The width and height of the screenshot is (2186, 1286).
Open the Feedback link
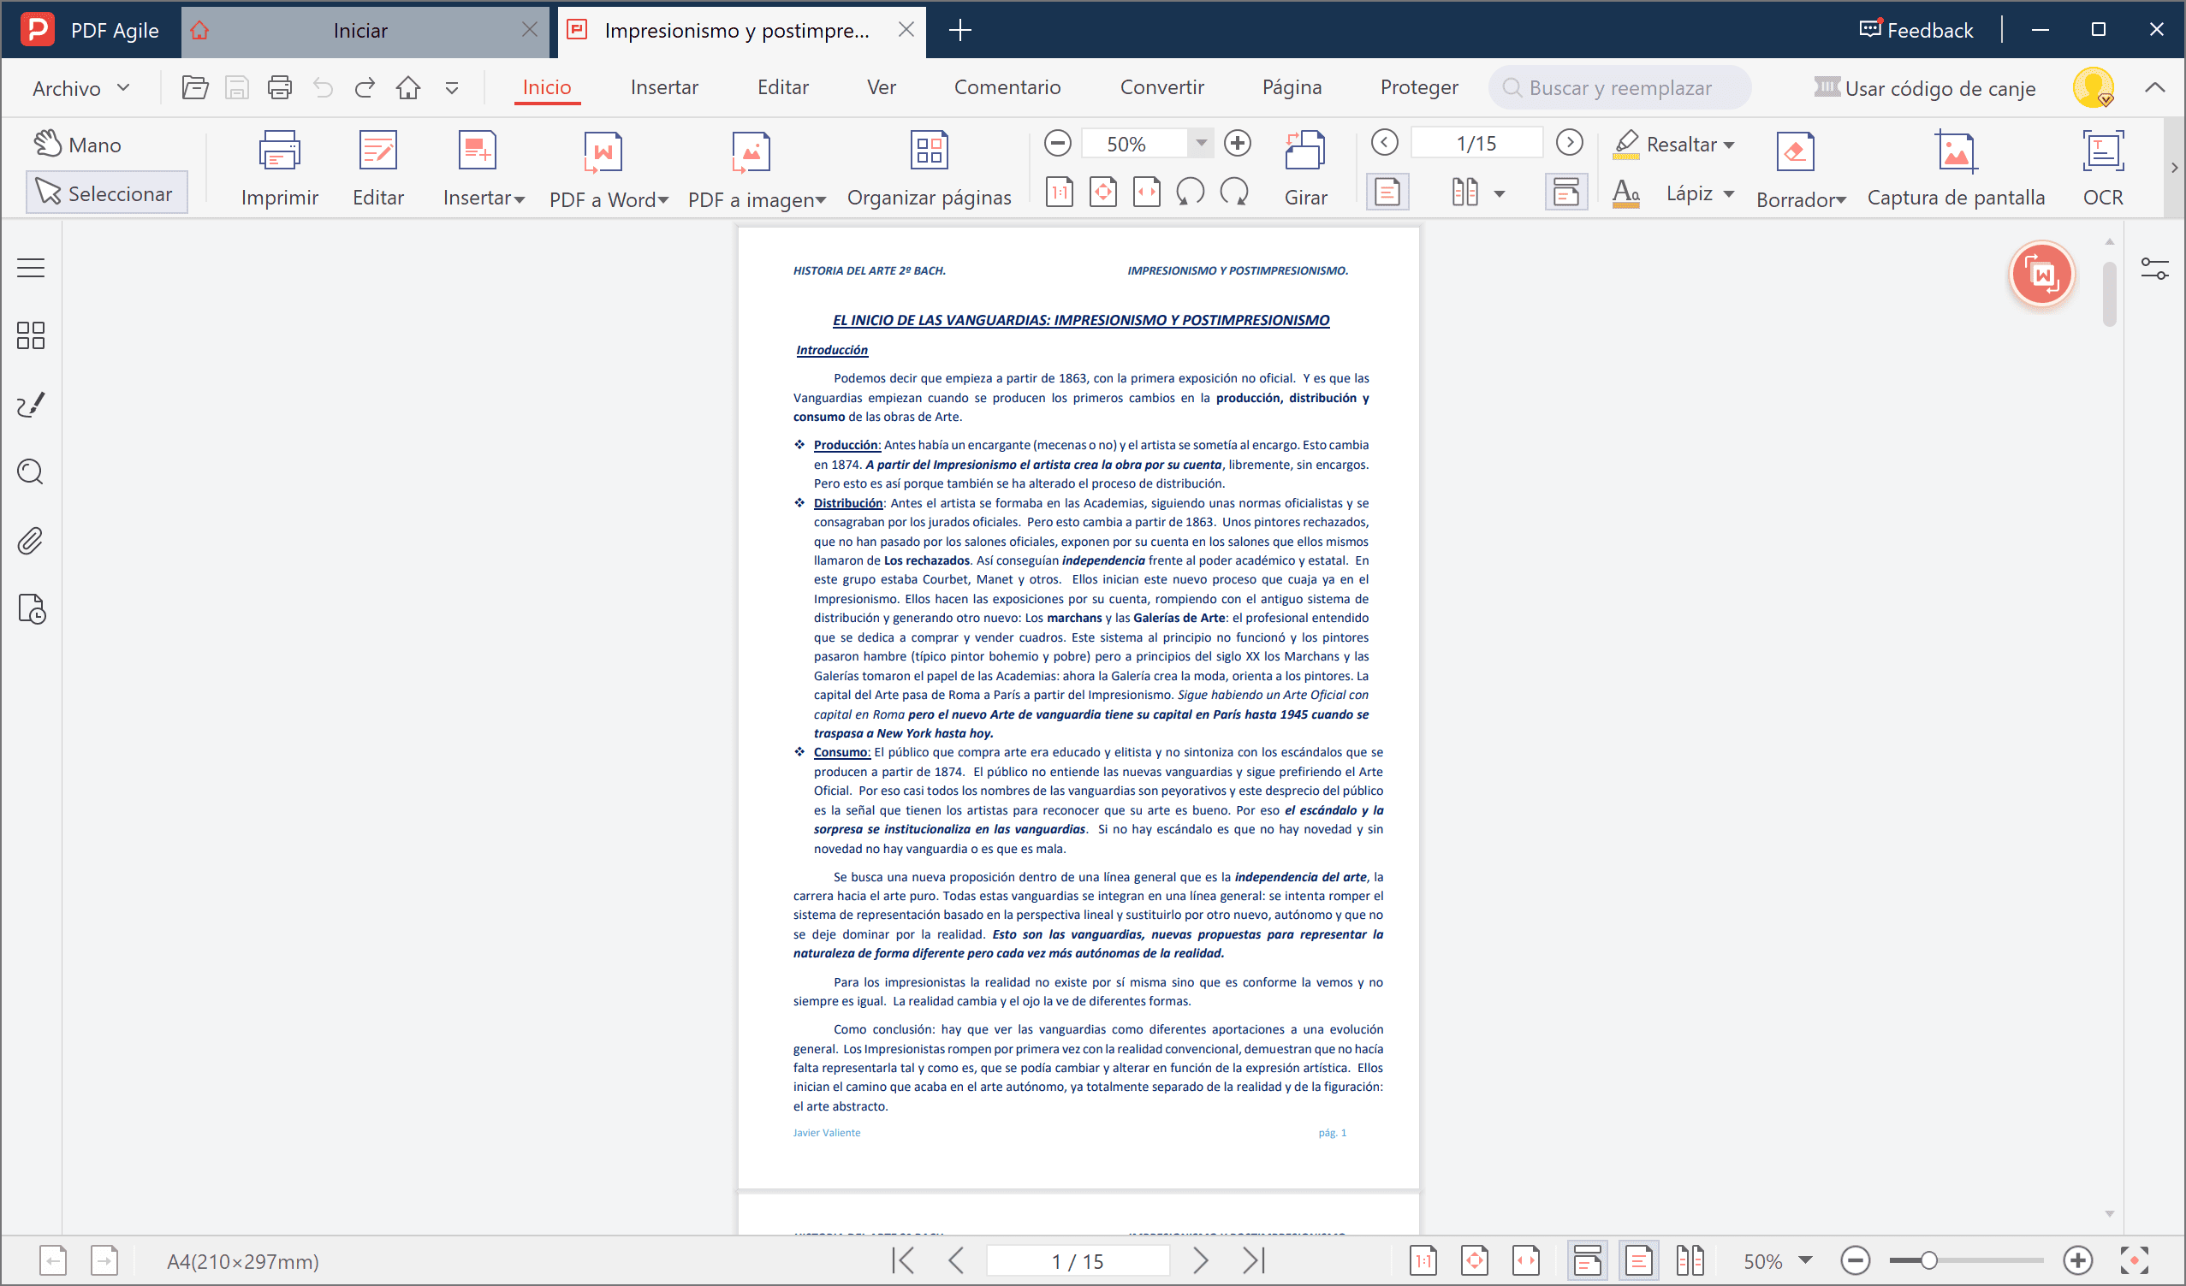(1916, 30)
